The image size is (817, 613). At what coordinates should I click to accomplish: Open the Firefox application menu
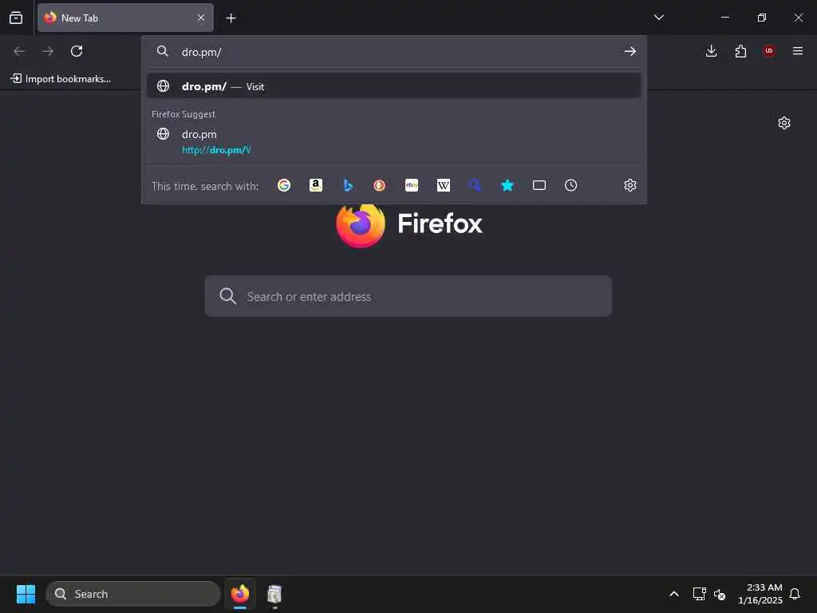point(798,51)
